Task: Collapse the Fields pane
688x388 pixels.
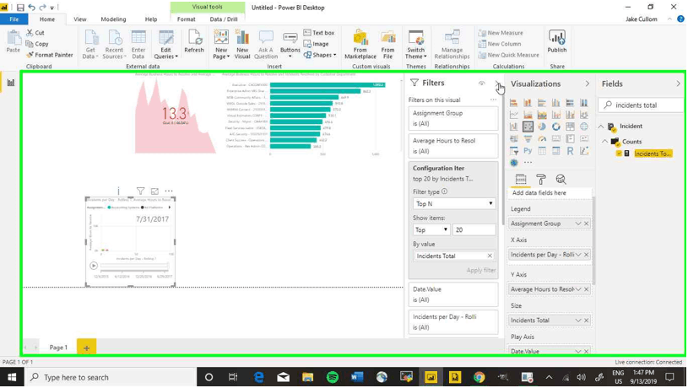Action: coord(679,84)
